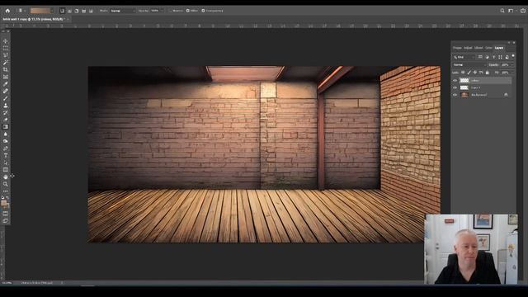
Task: Toggle lock image pixels brush icon
Action: 469,73
